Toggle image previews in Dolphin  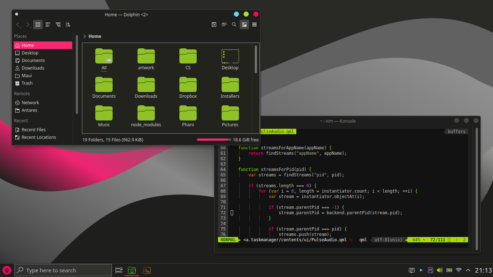click(244, 25)
